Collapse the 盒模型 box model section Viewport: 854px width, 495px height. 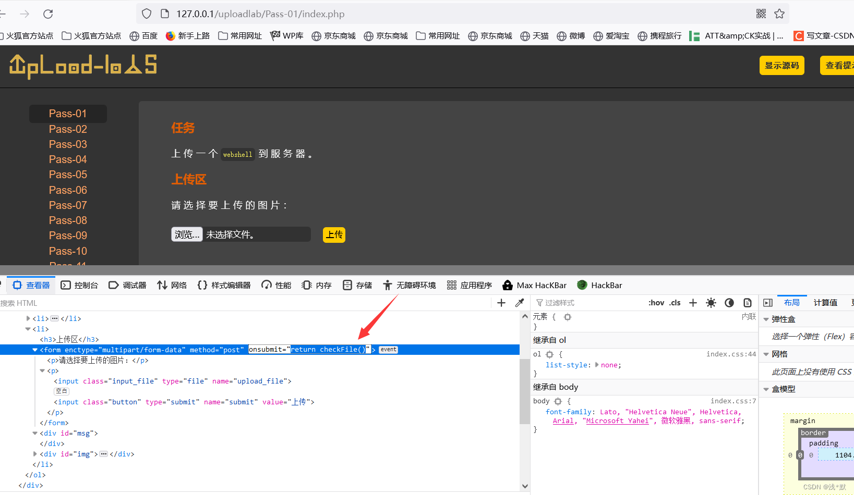(x=766, y=389)
